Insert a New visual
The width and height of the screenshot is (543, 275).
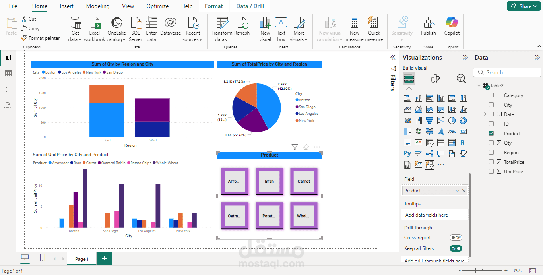tap(265, 29)
